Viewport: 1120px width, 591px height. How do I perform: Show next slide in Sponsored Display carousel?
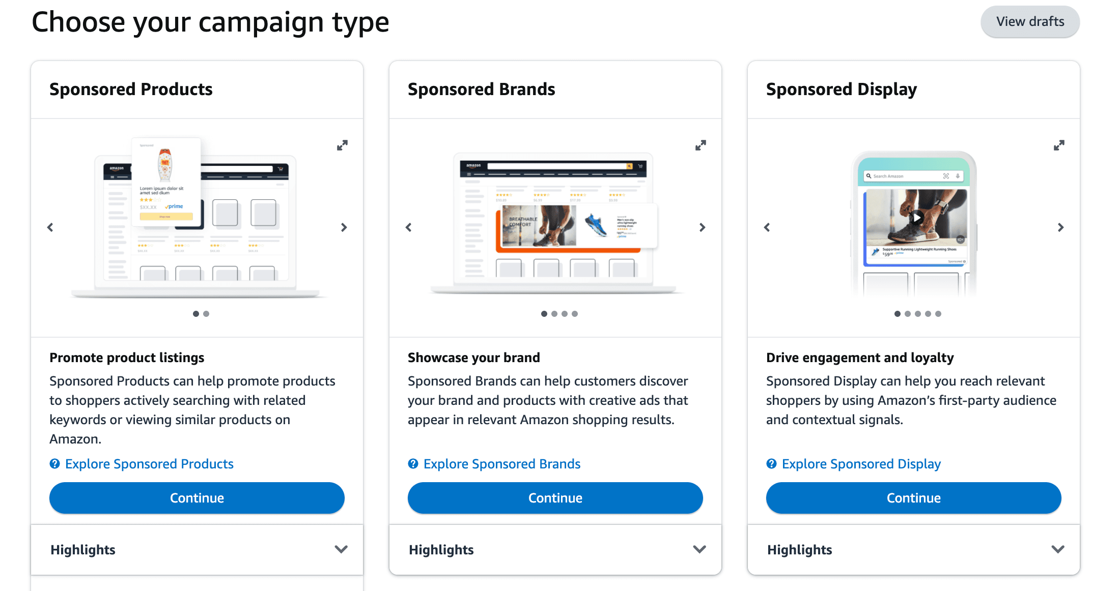[1061, 227]
